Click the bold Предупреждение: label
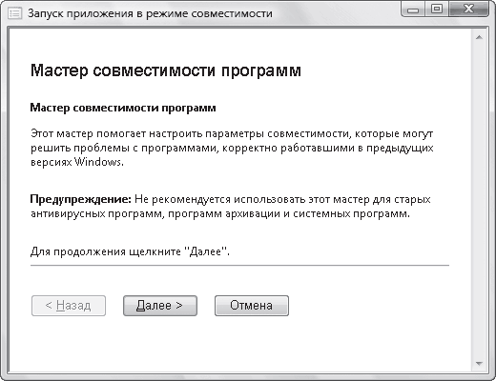The image size is (496, 381). tap(80, 200)
